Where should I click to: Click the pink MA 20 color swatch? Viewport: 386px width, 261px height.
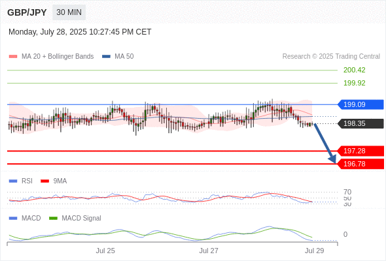[13, 57]
